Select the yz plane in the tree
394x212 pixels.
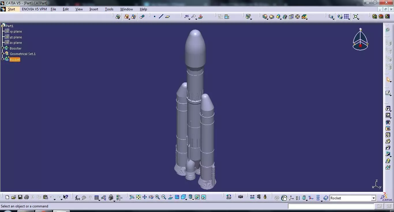[x=16, y=37]
